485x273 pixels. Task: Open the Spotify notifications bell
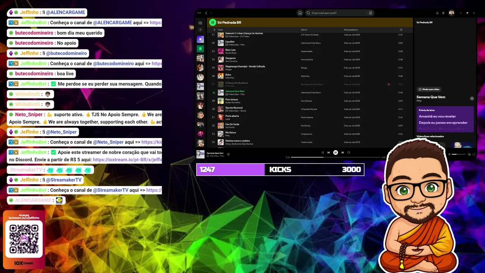point(437,13)
